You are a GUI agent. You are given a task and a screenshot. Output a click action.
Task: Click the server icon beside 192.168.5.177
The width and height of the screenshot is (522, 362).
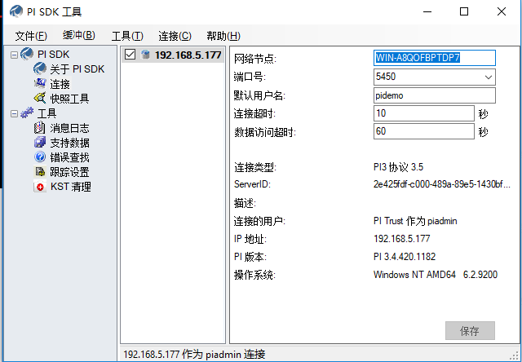tap(145, 55)
